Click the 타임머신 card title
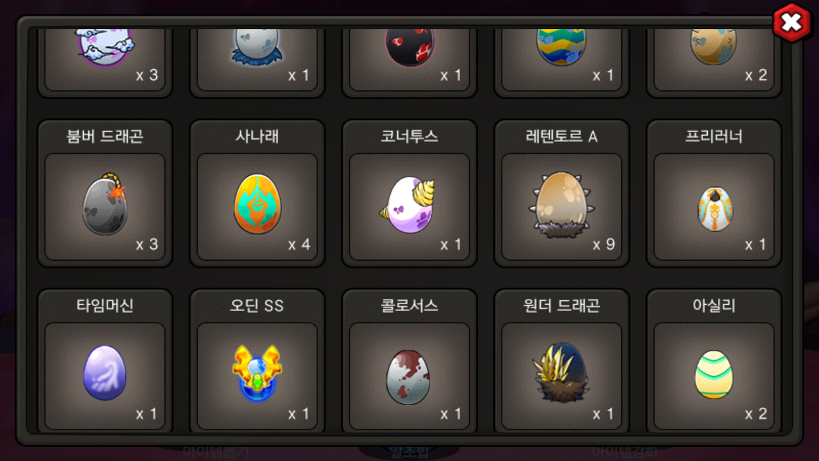 [x=105, y=305]
